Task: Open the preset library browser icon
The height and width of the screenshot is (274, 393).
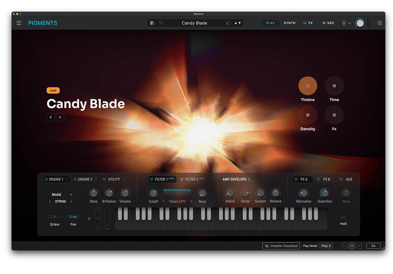Action: pyautogui.click(x=152, y=23)
